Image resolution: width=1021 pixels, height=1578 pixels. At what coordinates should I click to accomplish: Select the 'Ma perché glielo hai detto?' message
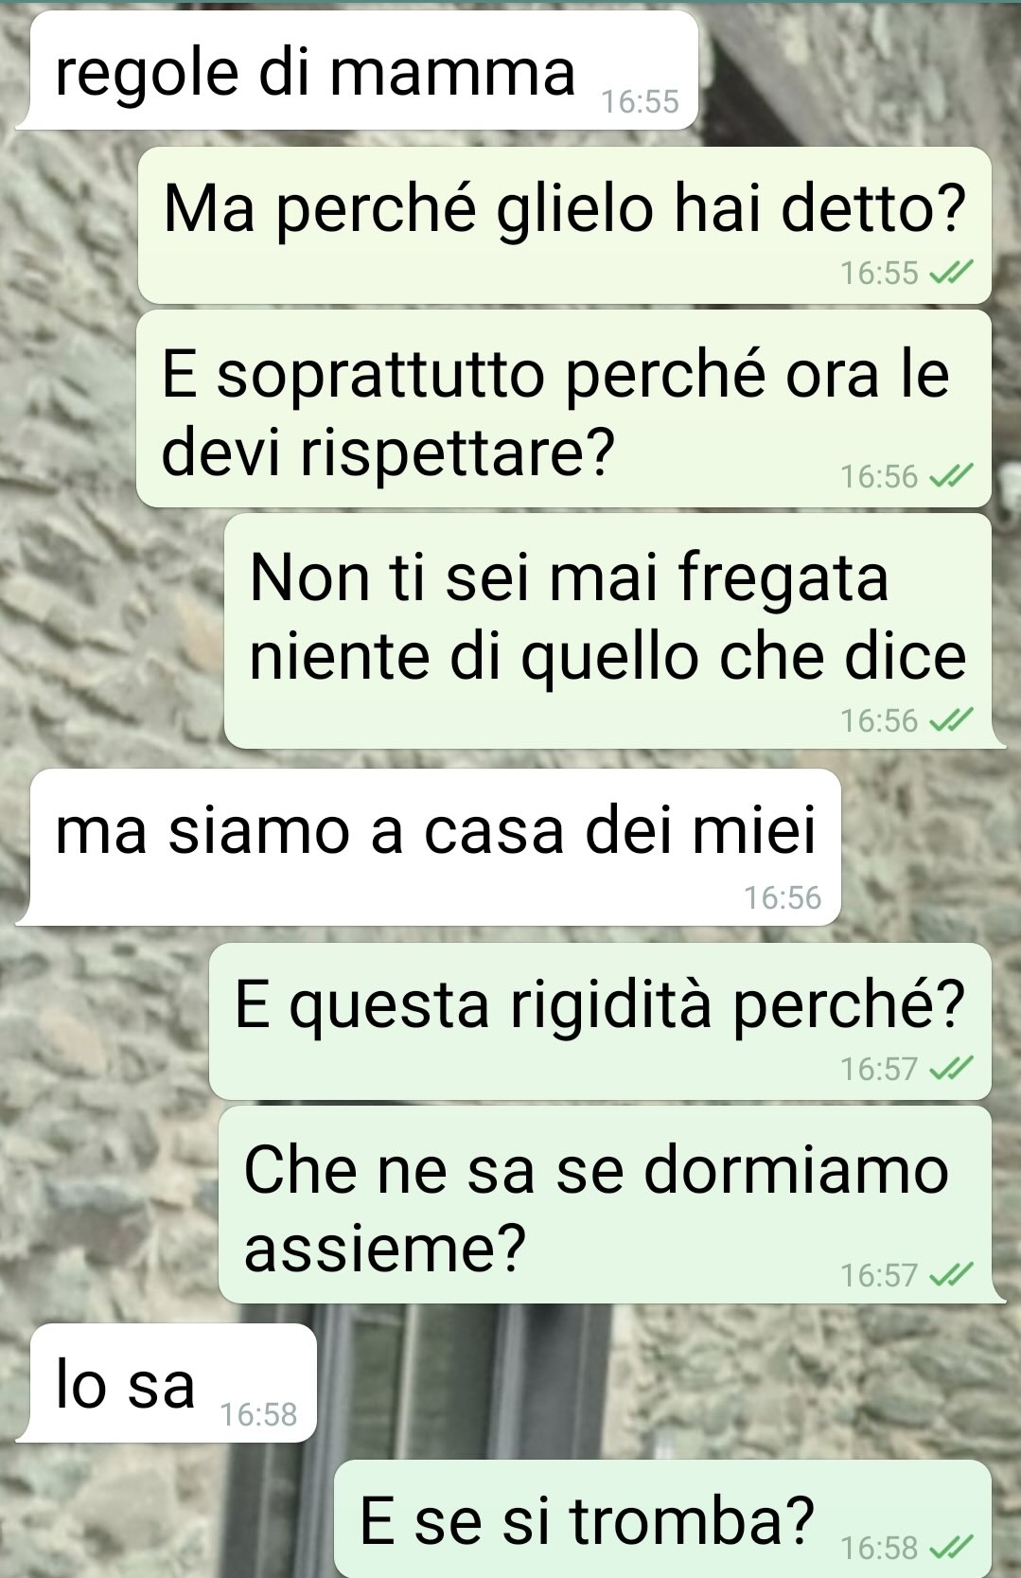(x=565, y=225)
